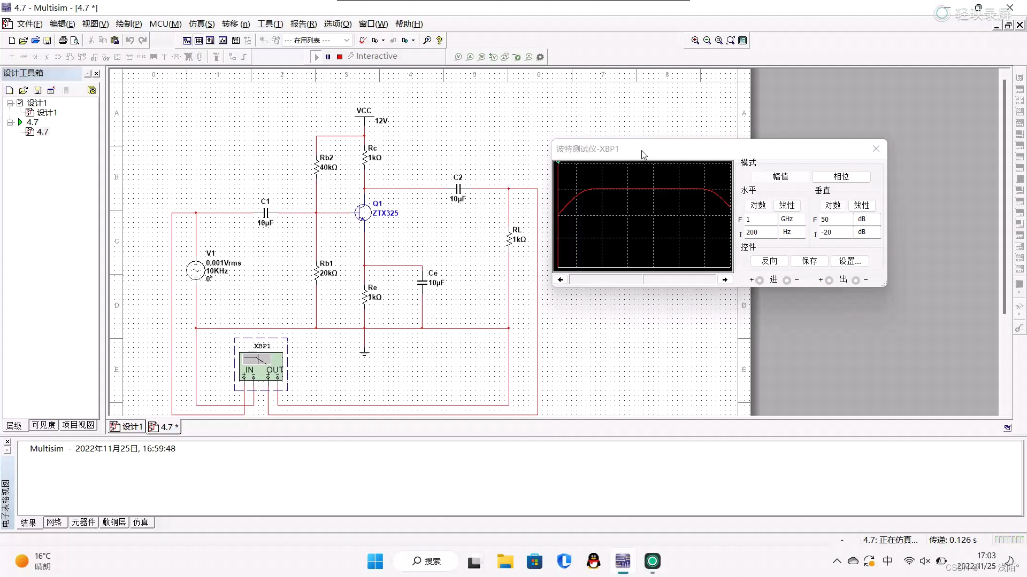
Task: Open the 仿真(S) menu
Action: coord(201,24)
